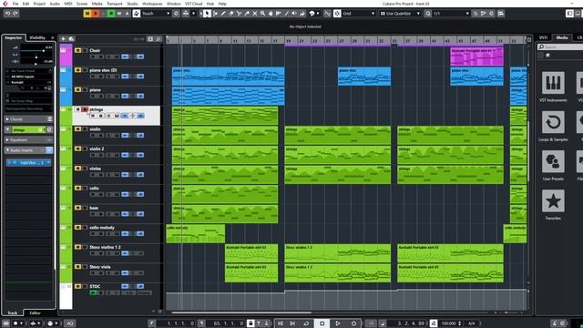Click the Media rack search field
583x328 pixels.
(561, 46)
